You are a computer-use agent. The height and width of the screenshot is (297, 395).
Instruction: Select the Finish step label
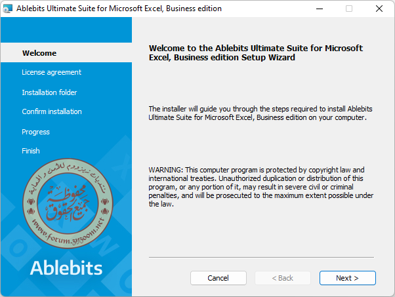[31, 151]
